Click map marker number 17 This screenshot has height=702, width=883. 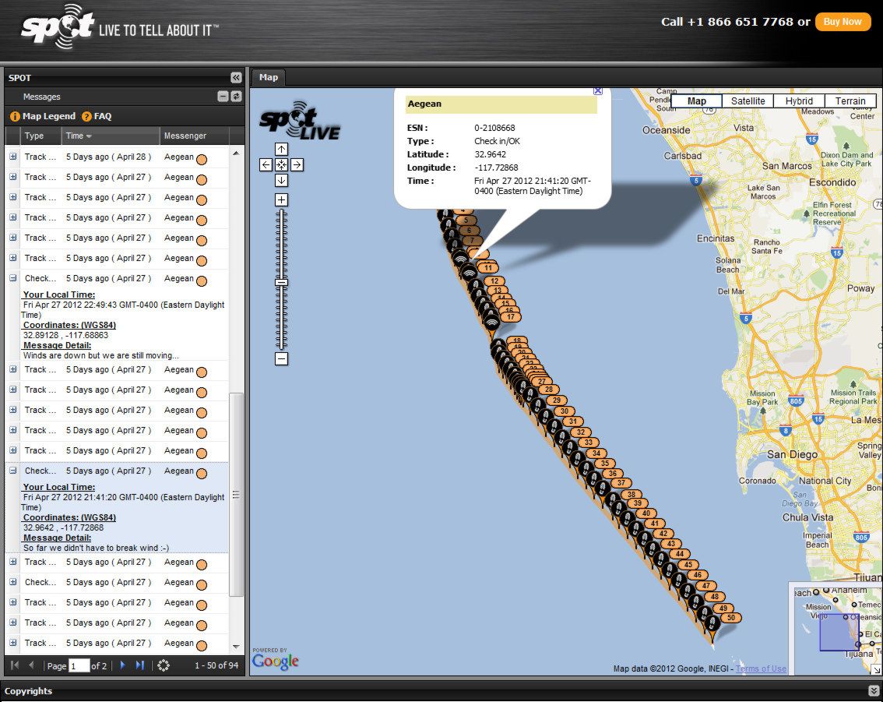(511, 317)
